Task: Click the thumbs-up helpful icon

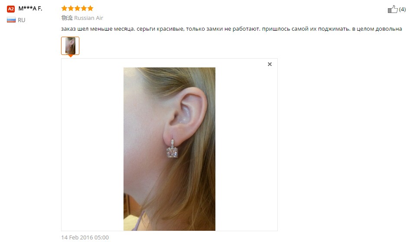Action: coord(393,9)
